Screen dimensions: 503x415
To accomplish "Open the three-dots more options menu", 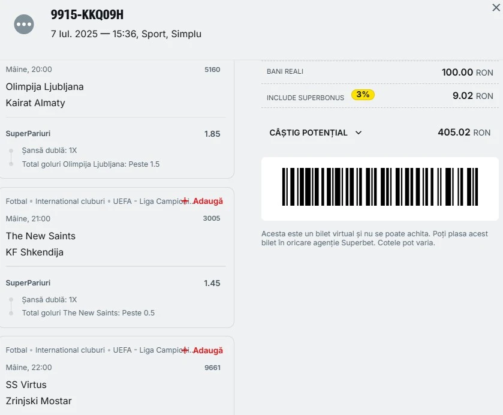I will click(x=24, y=24).
